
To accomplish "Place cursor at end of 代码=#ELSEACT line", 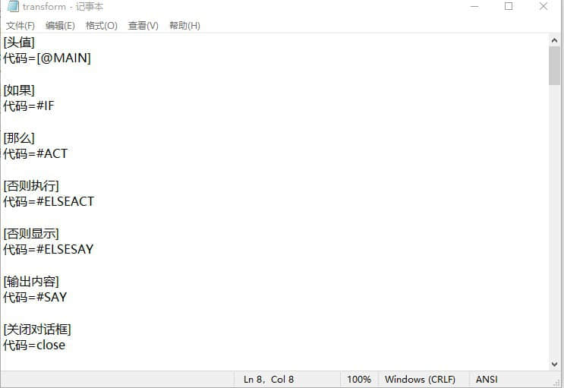I will click(94, 202).
